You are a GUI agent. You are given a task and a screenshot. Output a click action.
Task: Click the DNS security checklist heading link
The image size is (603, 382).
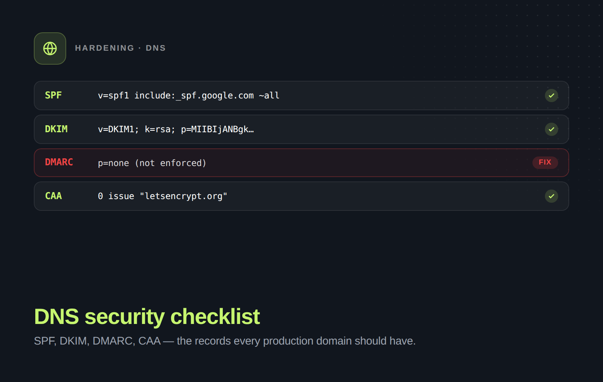coord(147,316)
